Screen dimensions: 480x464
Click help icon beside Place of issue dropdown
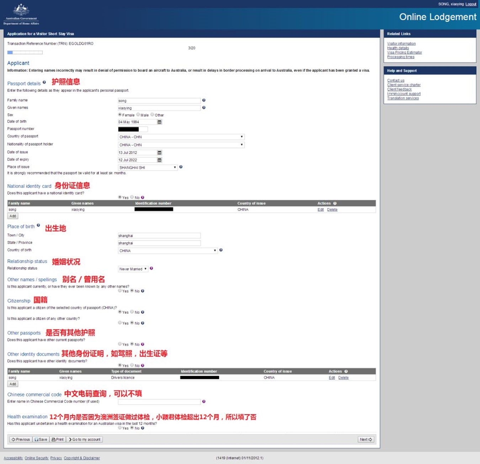181,167
